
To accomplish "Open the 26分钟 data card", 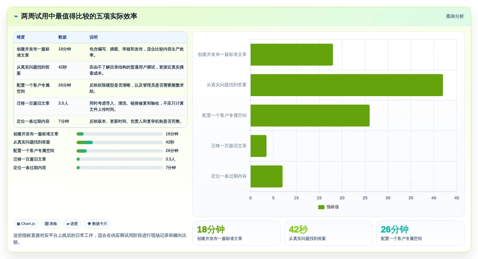I will tap(420, 233).
